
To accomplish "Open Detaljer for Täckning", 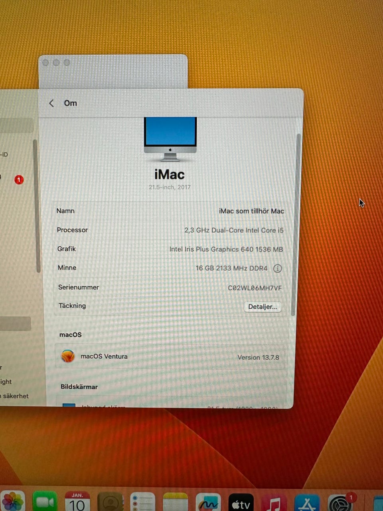I will [263, 307].
